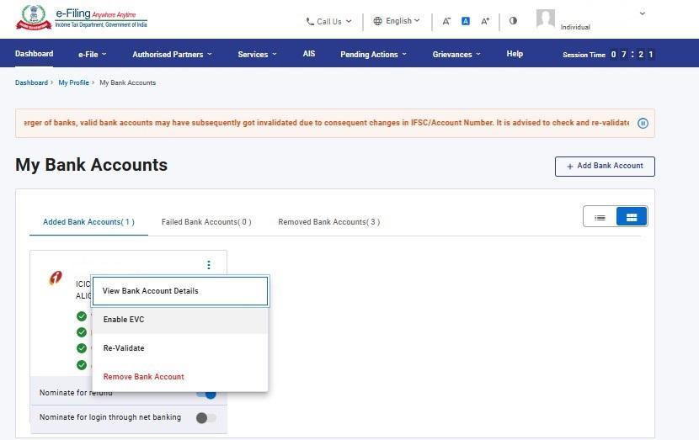Viewport: 699px width, 440px height.
Task: Click the Add Bank Account button
Action: click(604, 167)
